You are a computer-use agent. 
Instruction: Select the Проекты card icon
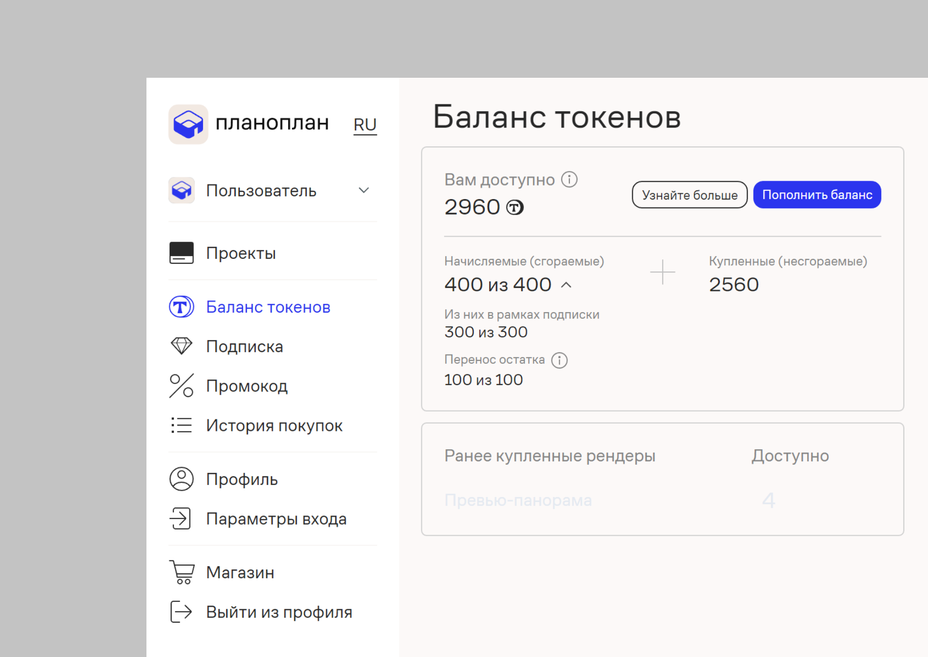pos(181,253)
